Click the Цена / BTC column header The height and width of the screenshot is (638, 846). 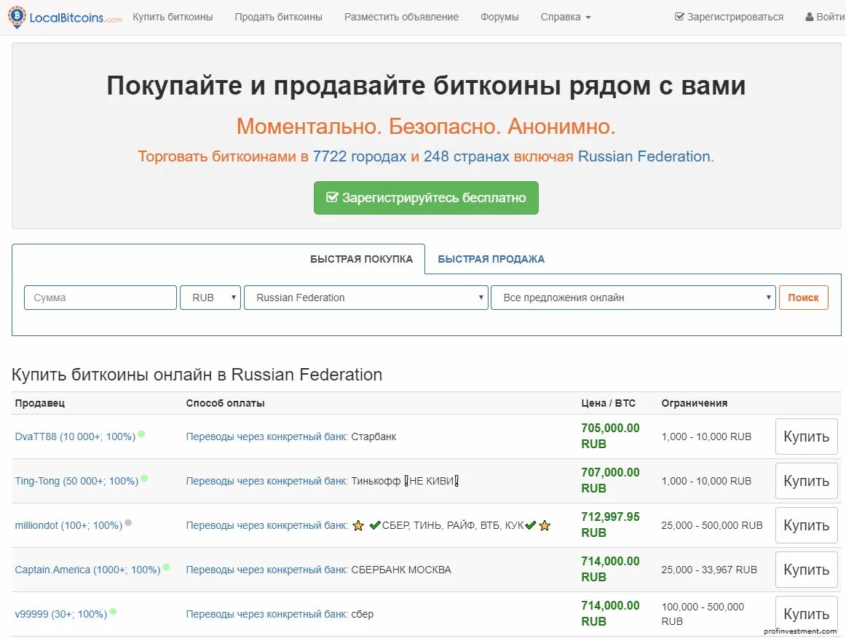point(608,403)
